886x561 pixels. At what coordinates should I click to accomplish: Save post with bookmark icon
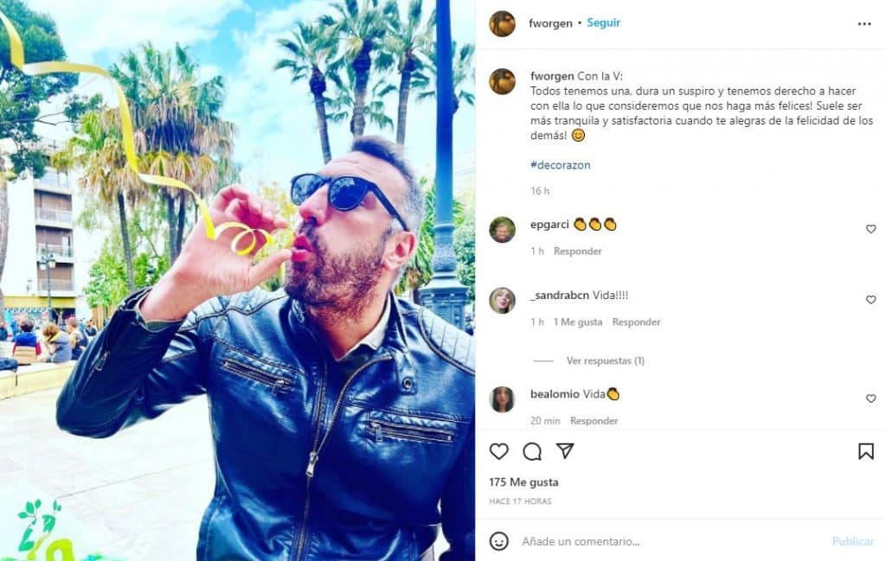coord(865,451)
